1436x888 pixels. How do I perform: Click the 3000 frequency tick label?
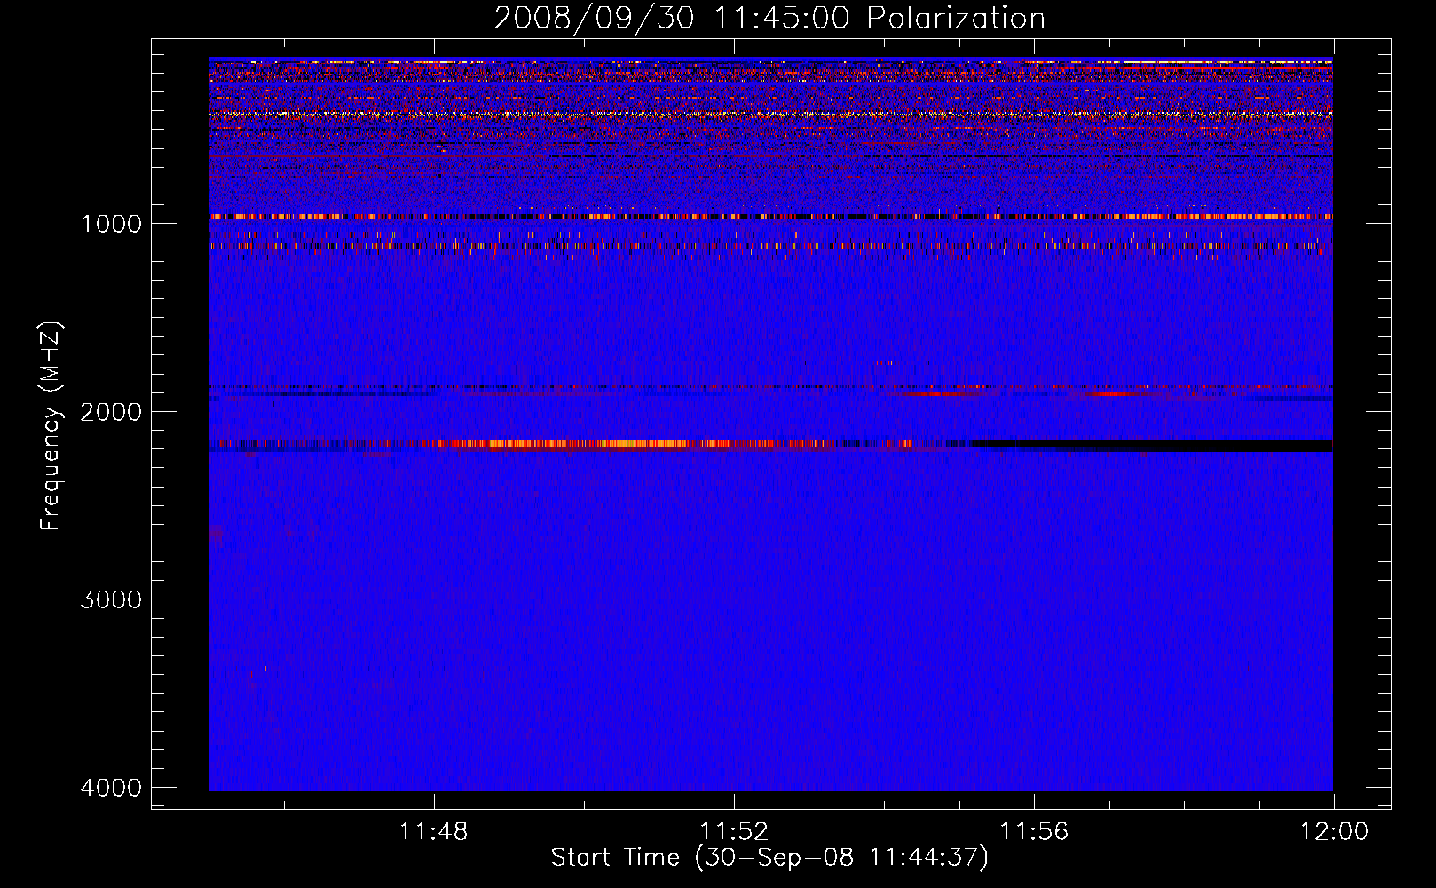coord(111,599)
